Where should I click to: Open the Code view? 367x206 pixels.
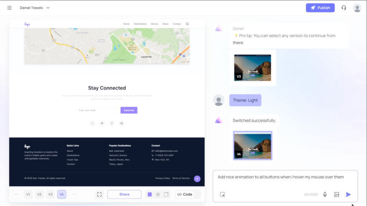[x=185, y=194]
